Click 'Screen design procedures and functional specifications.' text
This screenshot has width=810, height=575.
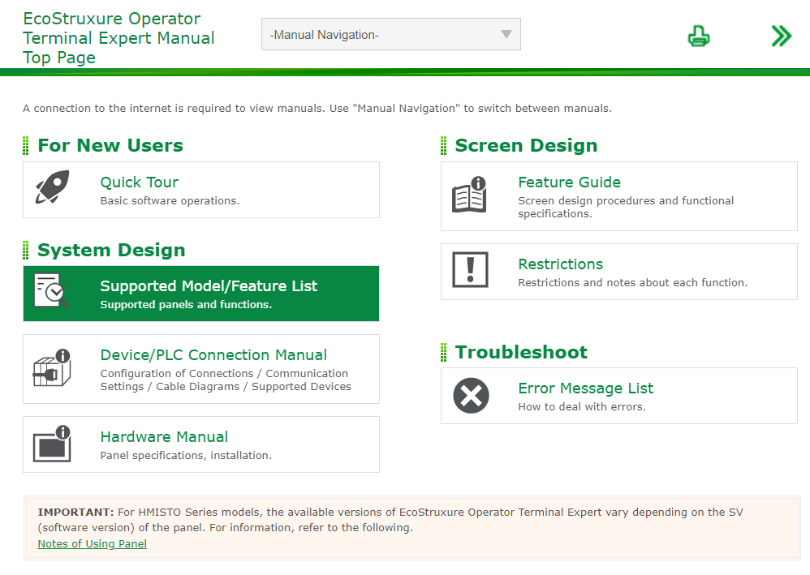click(626, 207)
